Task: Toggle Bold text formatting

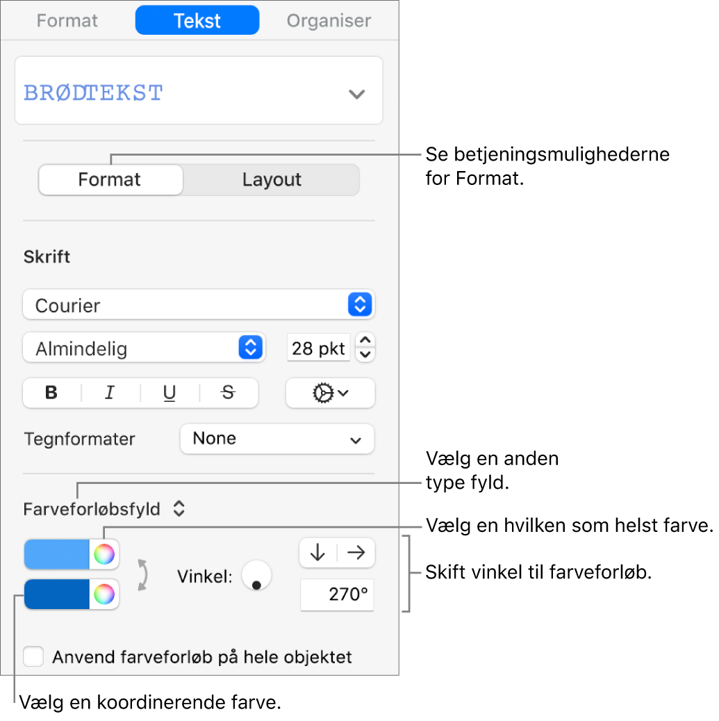Action: tap(51, 393)
